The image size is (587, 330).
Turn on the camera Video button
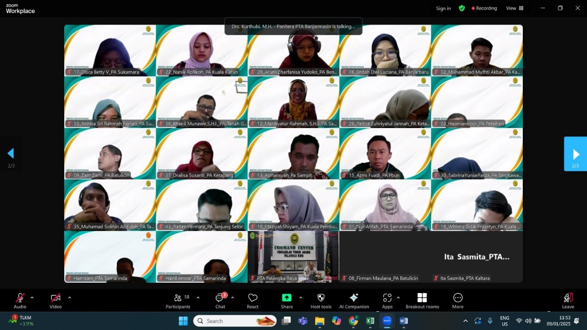click(55, 301)
